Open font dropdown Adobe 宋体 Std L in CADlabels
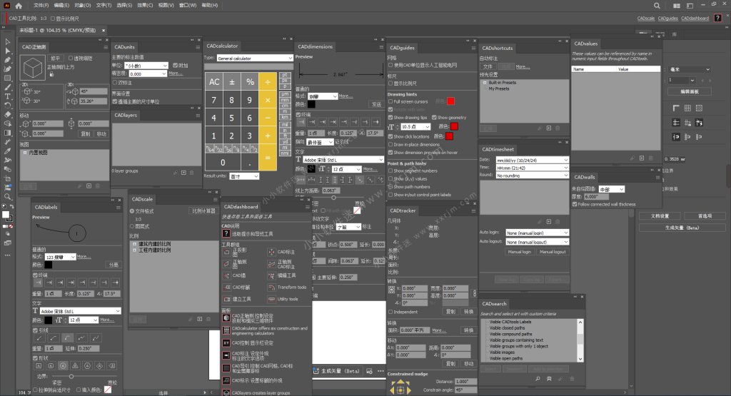 80,311
